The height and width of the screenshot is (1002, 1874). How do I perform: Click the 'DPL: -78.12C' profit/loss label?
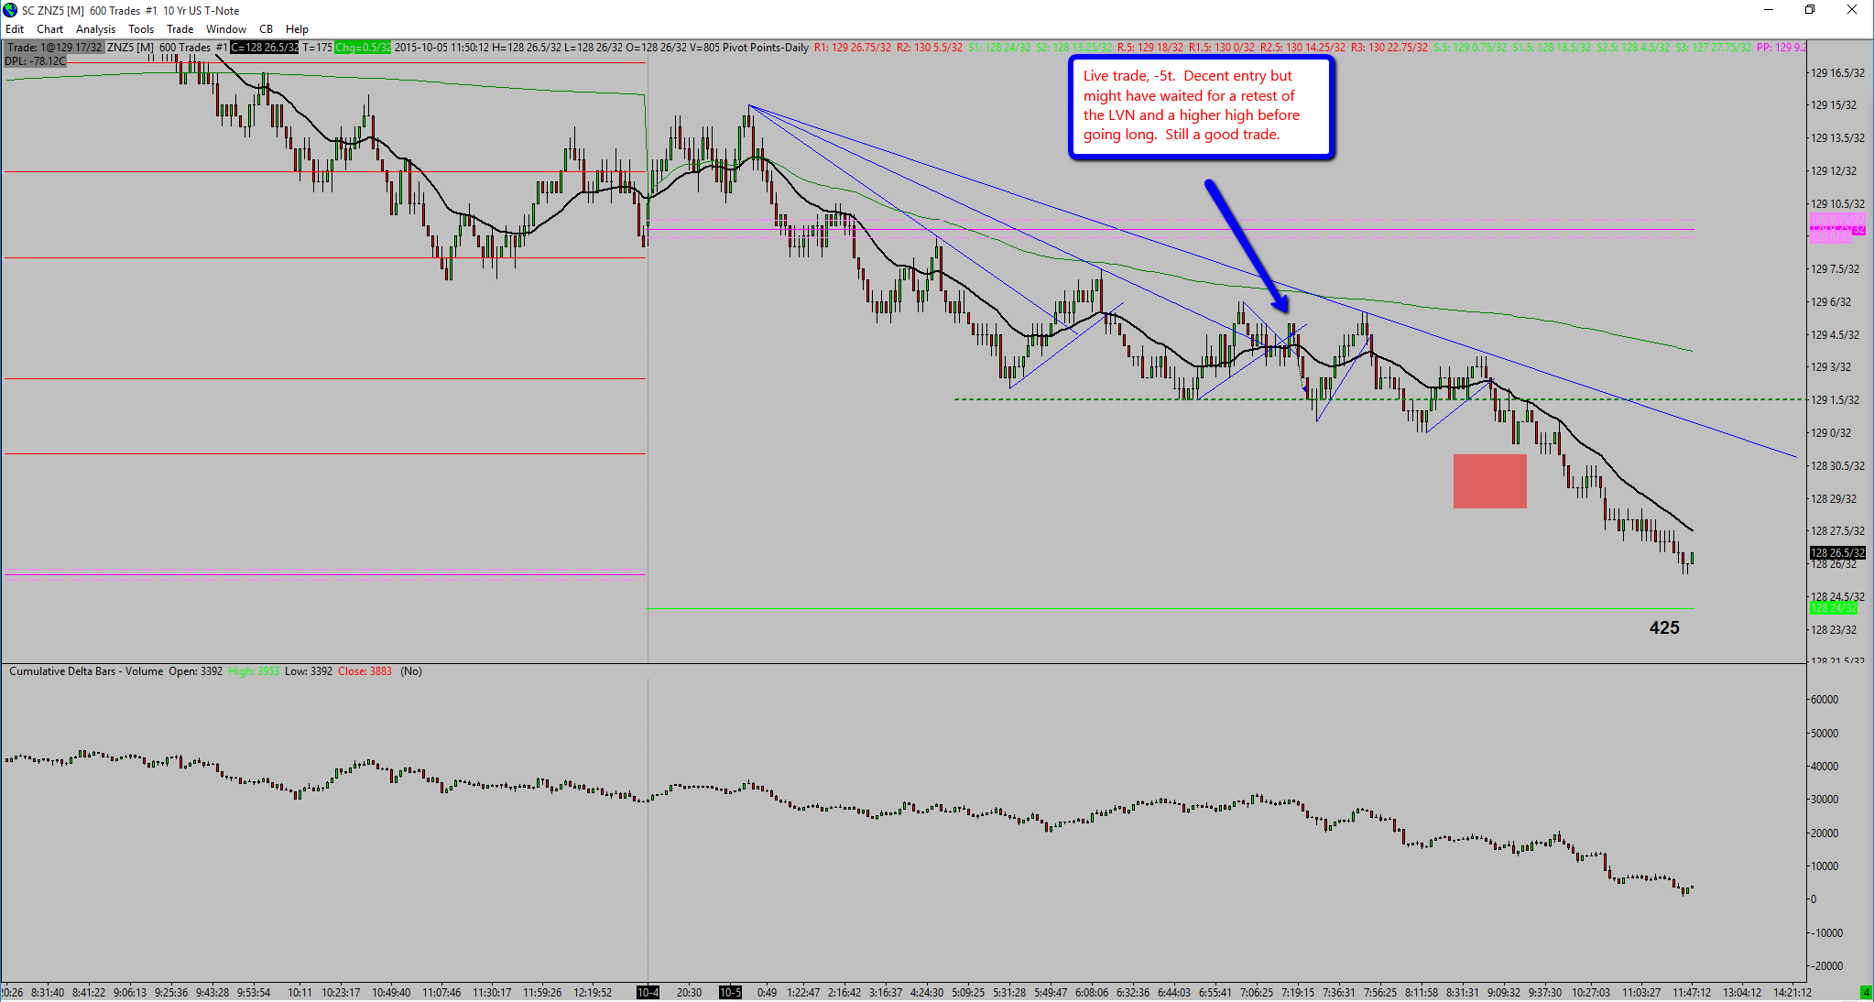point(35,61)
